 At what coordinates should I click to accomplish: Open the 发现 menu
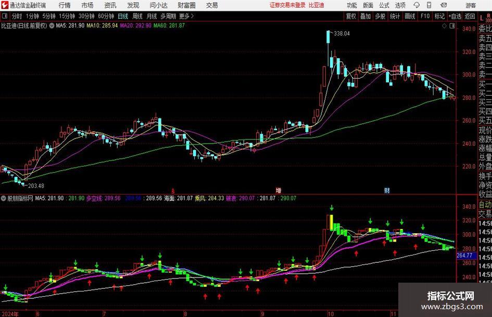133,5
